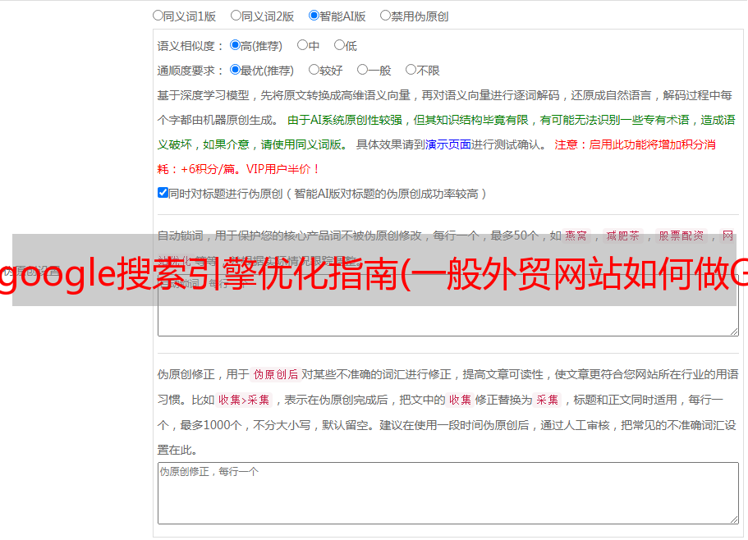The height and width of the screenshot is (540, 748).
Task: Select the 同义词2版 radio option
Action: (236, 16)
